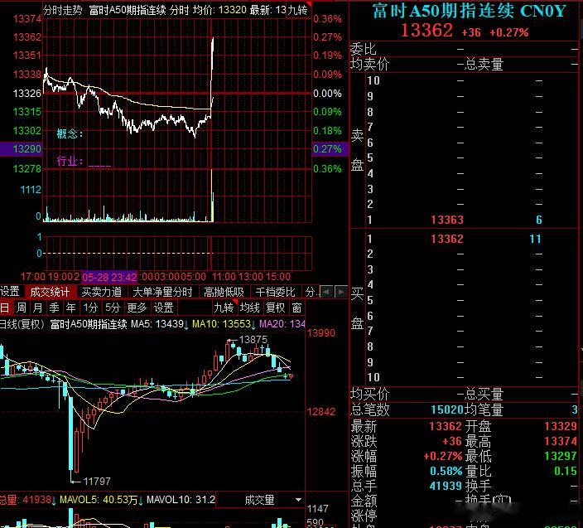This screenshot has height=528, width=583.
Task: Click the 13875 high marker on daily chart
Action: [x=253, y=339]
